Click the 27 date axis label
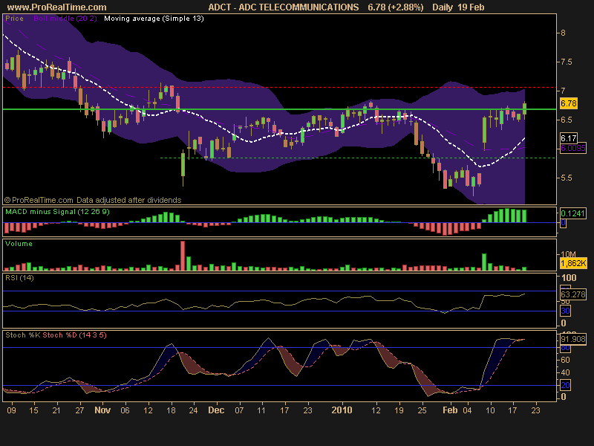Viewport: 594px width, 446px height. (79, 410)
